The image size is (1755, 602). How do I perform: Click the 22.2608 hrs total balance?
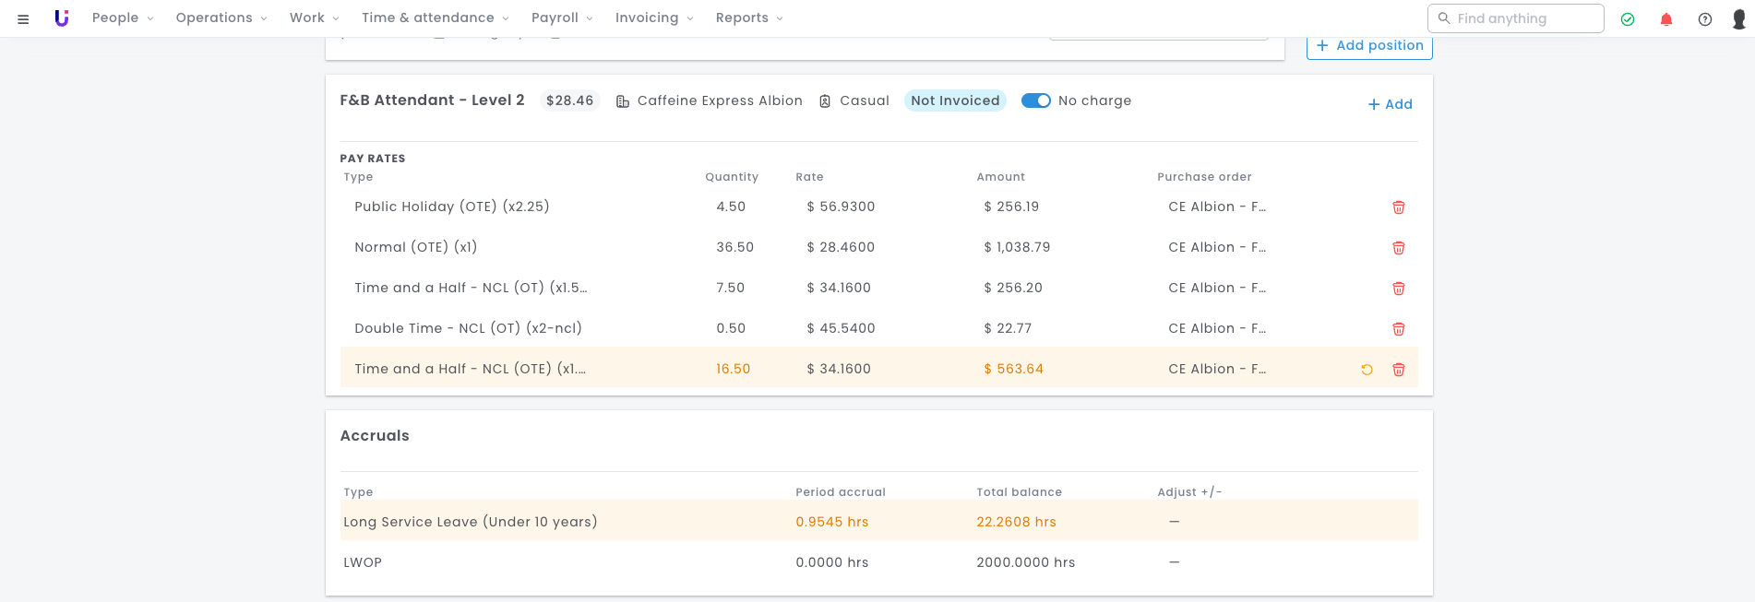[1016, 522]
